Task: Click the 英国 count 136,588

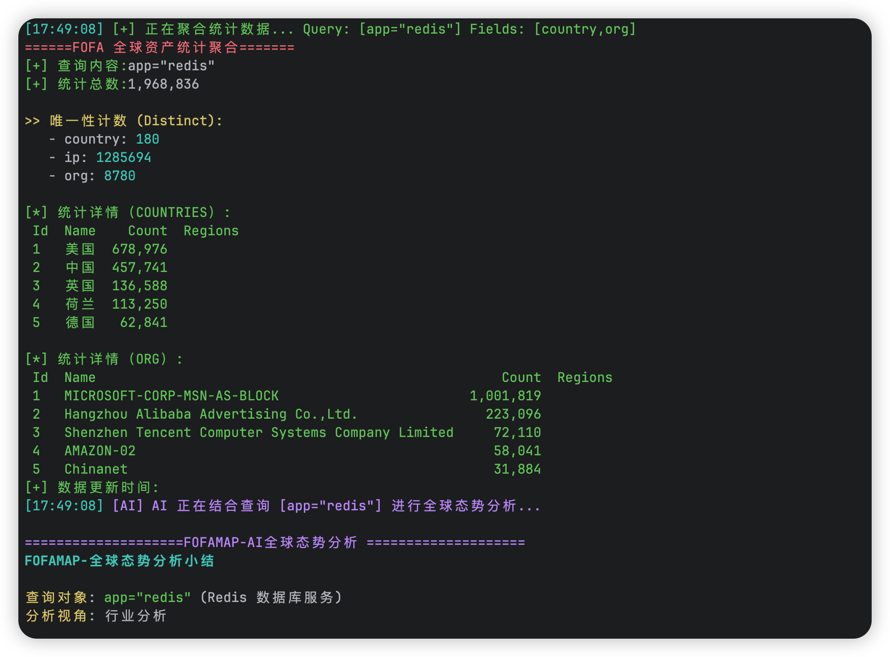Action: pyautogui.click(x=140, y=286)
